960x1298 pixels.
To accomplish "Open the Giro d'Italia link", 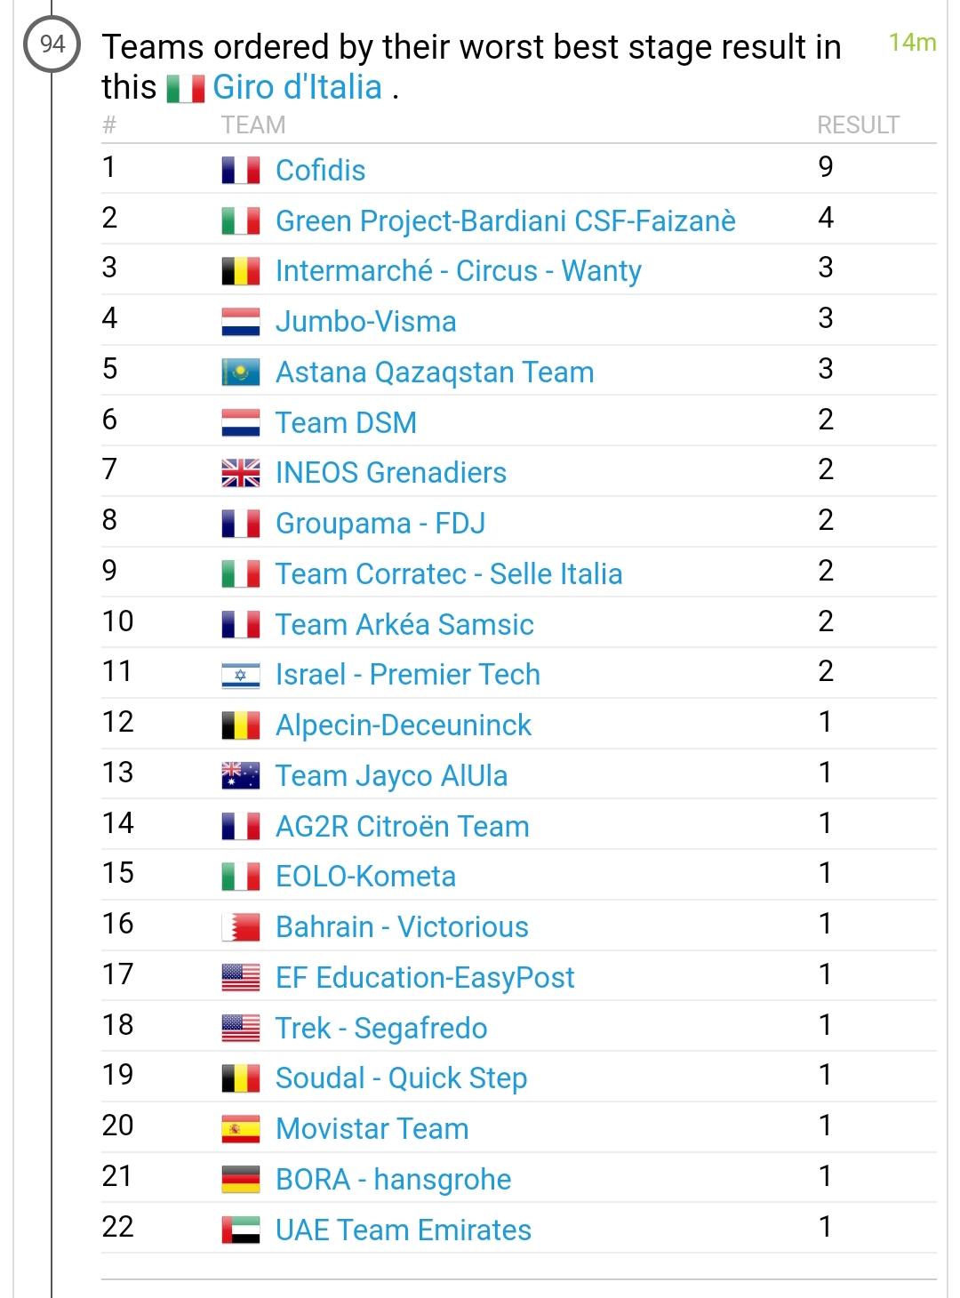I will click(x=298, y=87).
